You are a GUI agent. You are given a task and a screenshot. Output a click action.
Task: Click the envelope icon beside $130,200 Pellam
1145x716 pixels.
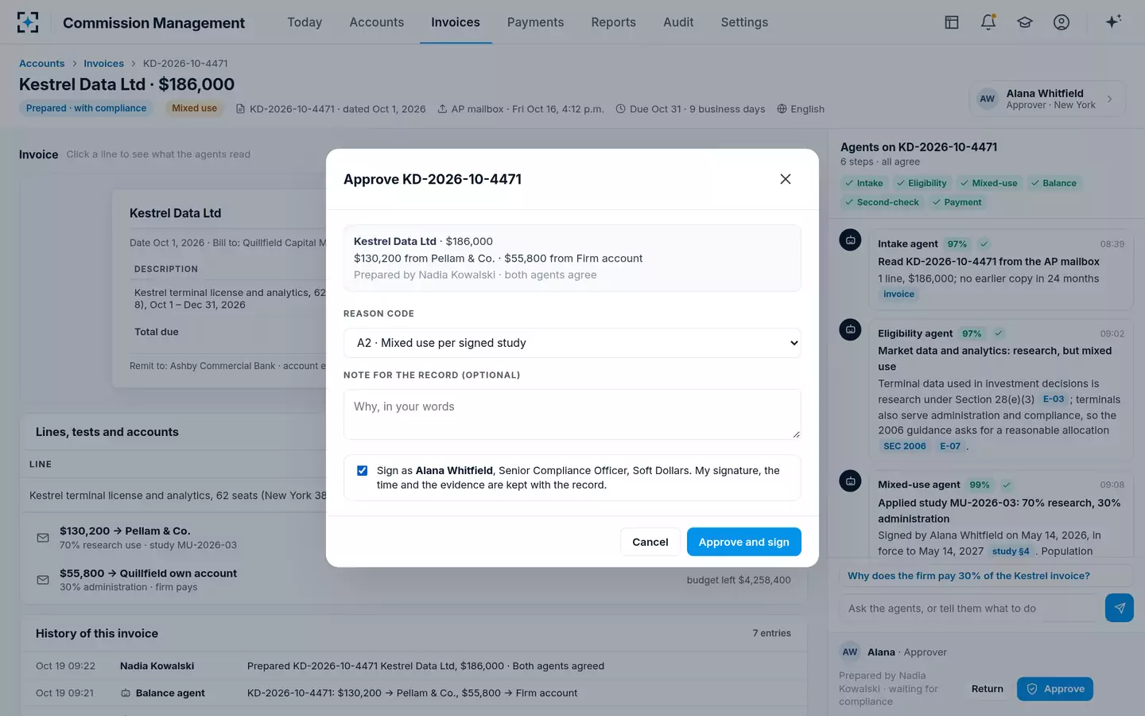tap(43, 538)
